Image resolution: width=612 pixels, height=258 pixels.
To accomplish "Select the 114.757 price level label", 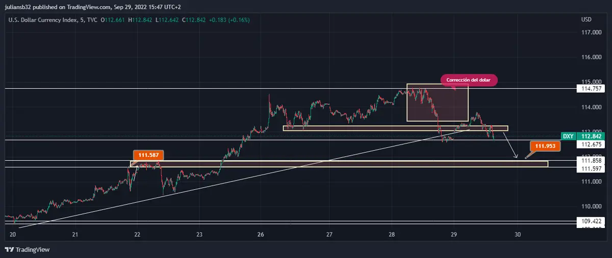I will click(x=591, y=89).
